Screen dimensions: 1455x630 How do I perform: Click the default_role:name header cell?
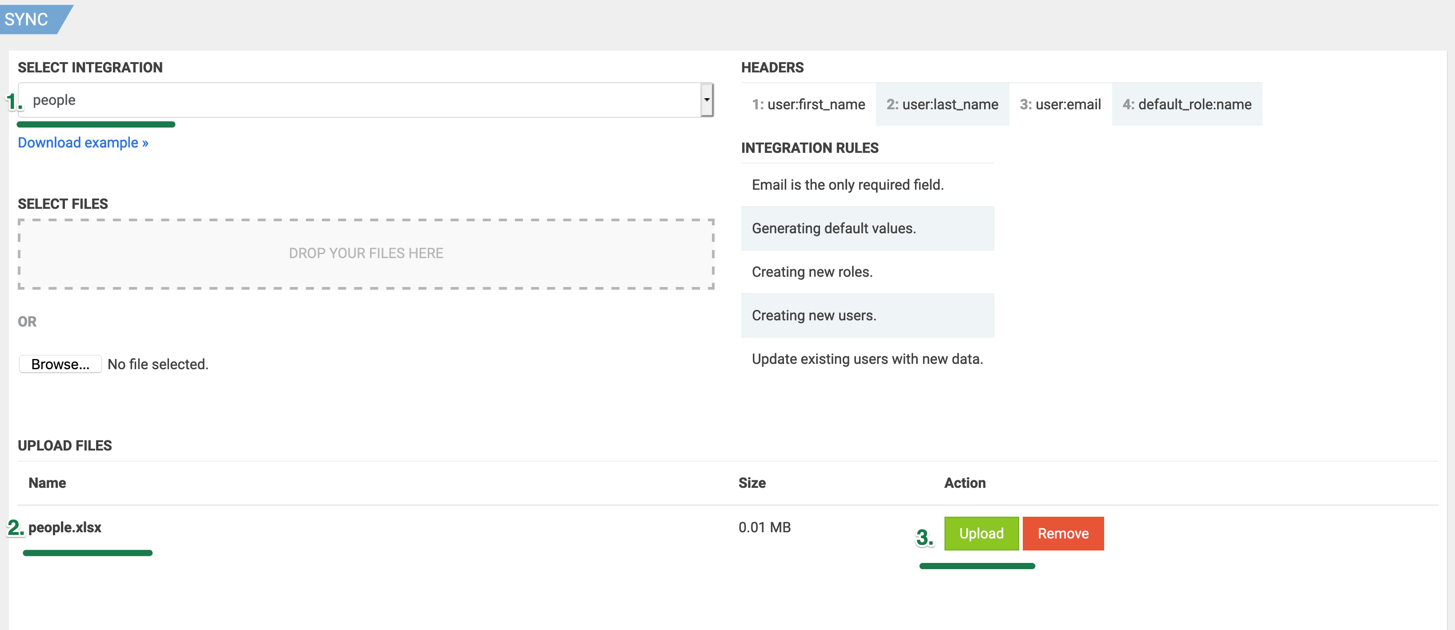pos(1187,104)
